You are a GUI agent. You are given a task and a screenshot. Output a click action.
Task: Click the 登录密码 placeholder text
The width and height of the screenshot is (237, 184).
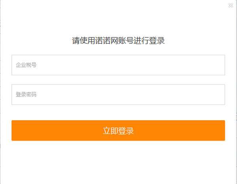[x=26, y=95]
